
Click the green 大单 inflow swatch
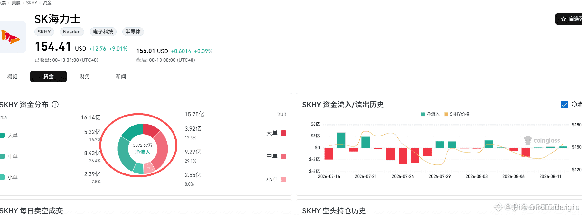click(2, 136)
